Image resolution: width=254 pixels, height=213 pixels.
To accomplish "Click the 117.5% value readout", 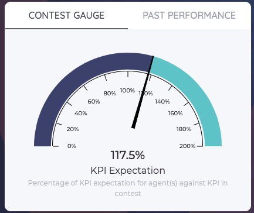I will coord(128,155).
